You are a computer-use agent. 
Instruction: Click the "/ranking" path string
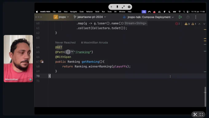(x=82, y=52)
